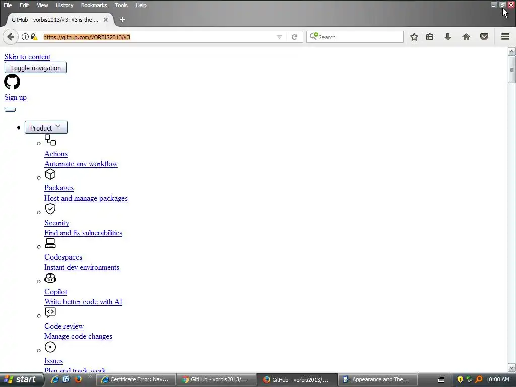Open the Windows Start button
The height and width of the screenshot is (387, 516).
pyautogui.click(x=21, y=380)
